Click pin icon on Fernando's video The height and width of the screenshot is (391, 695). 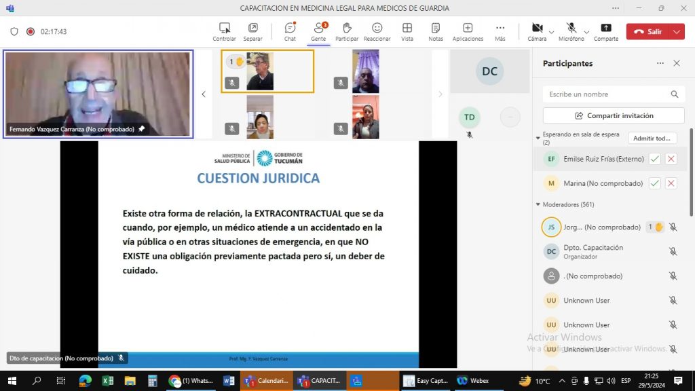tap(141, 129)
